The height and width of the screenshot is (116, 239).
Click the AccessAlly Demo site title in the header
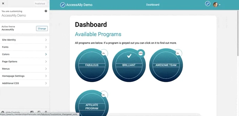pyautogui.click(x=79, y=5)
